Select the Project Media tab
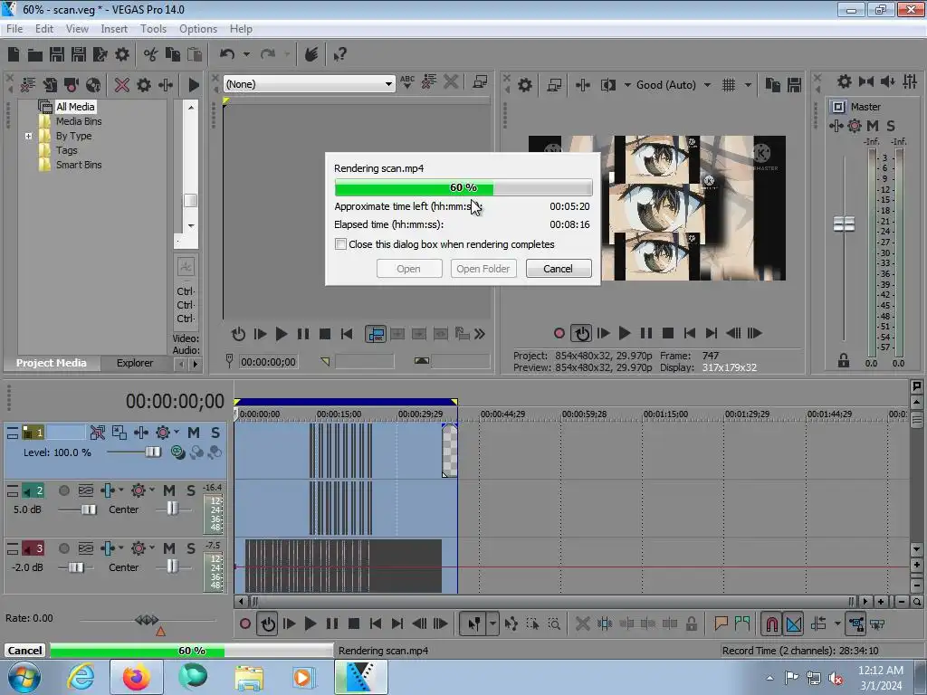Screen dimensions: 927x695 point(52,363)
